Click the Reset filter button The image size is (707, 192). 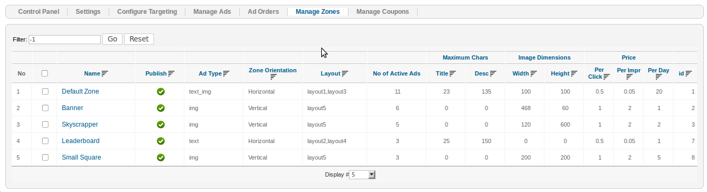[x=139, y=39]
